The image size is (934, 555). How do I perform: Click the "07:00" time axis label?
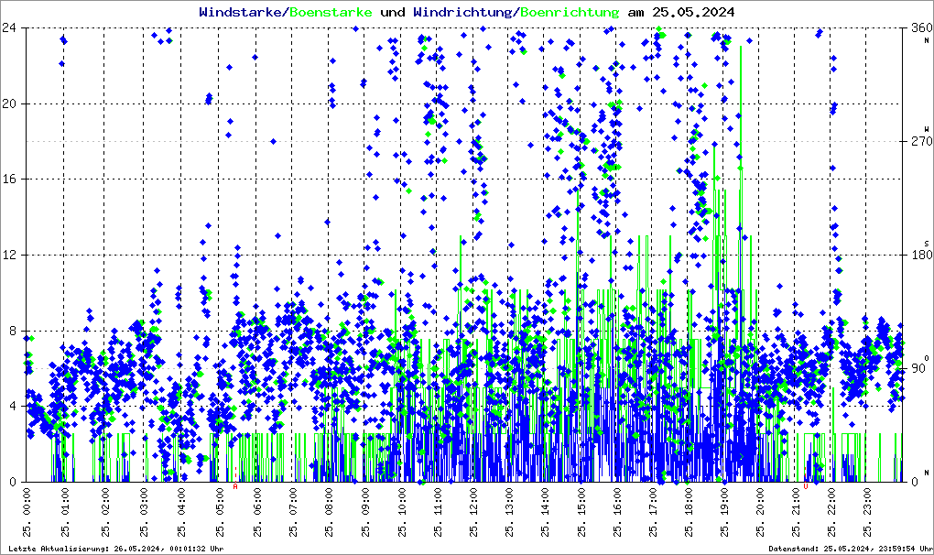tap(293, 501)
